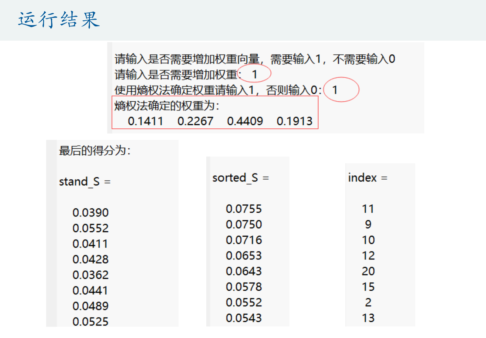This screenshot has width=486, height=338.
Task: Click sorted_S value 0.0643
Action: [244, 271]
